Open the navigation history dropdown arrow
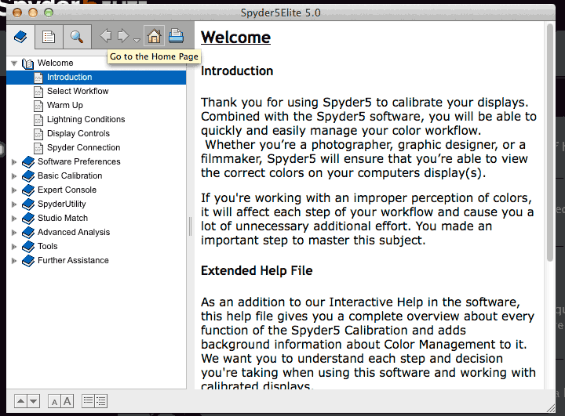Screen dimensions: 565x416 pos(137,40)
